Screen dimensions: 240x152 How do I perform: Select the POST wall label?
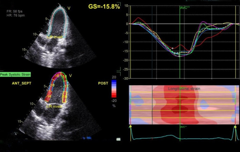(x=103, y=83)
